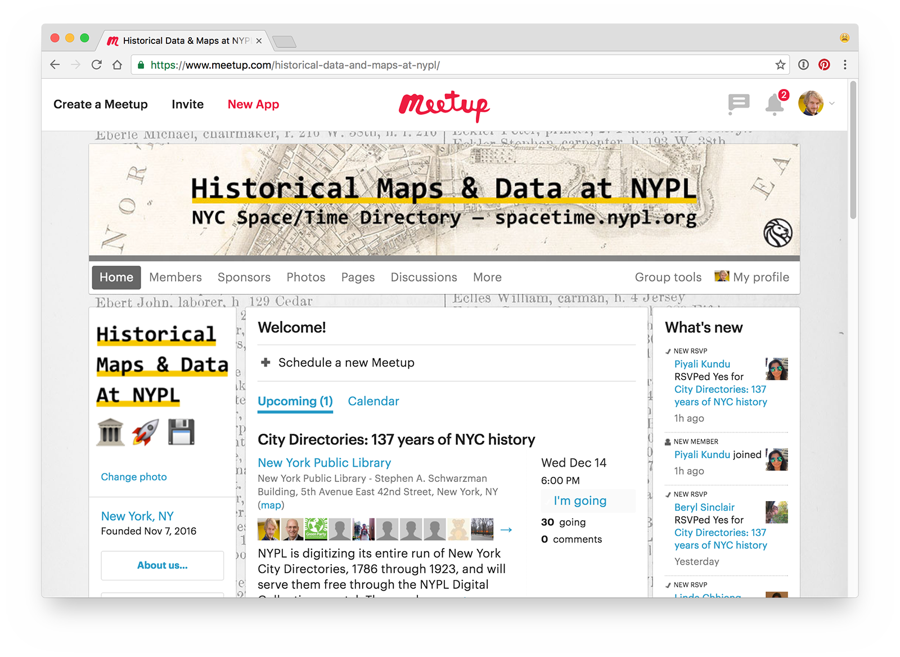This screenshot has width=900, height=657.
Task: Reload the page with the refresh icon
Action: (x=97, y=65)
